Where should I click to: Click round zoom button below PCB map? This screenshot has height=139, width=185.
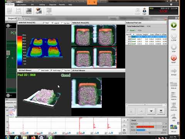(8, 95)
